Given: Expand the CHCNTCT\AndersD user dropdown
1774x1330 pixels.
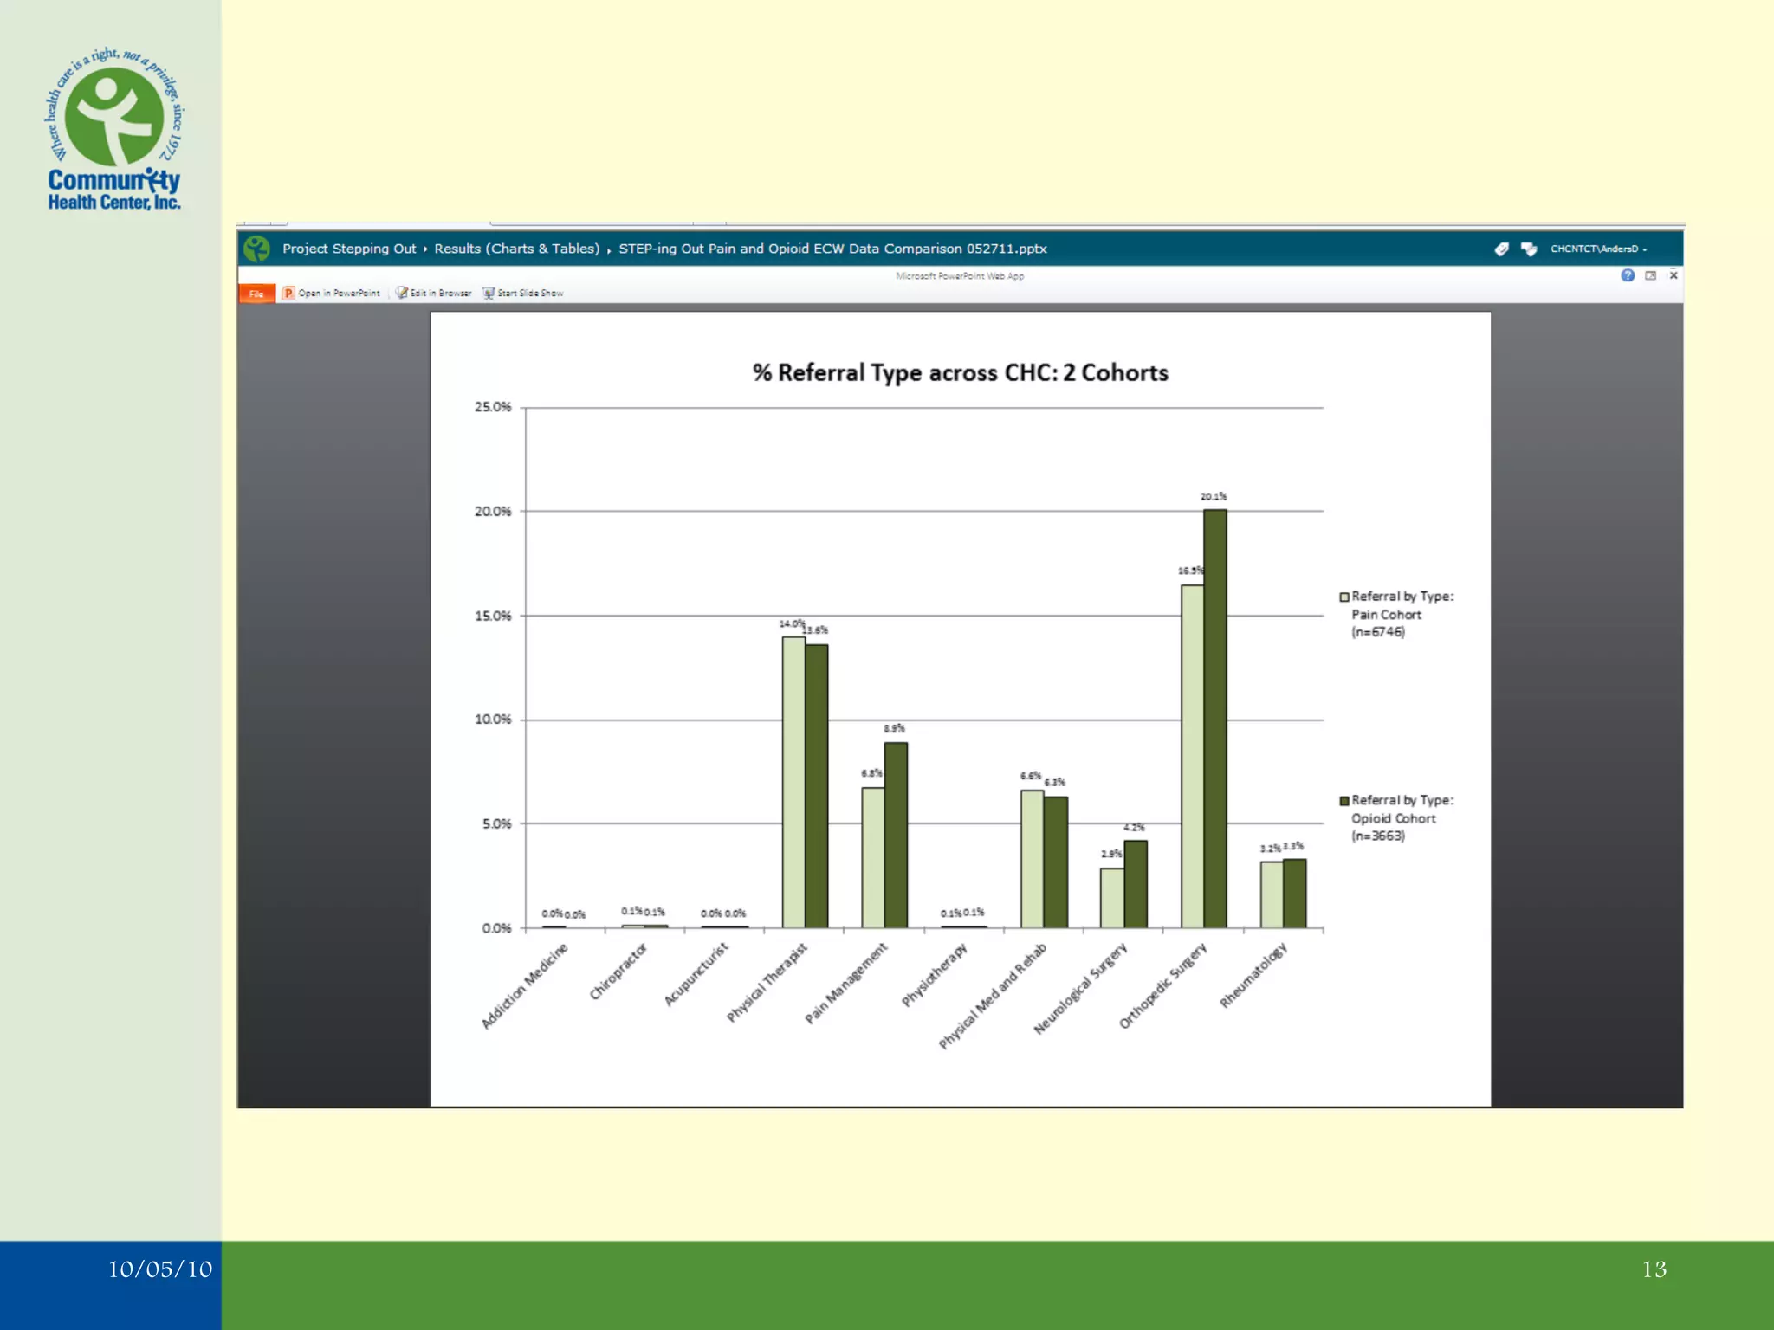Looking at the screenshot, I should pyautogui.click(x=1598, y=249).
